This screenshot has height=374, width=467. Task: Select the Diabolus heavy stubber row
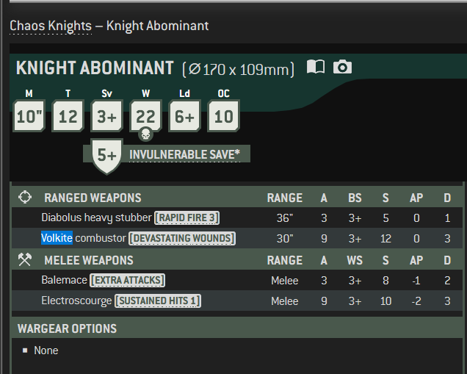(237, 217)
